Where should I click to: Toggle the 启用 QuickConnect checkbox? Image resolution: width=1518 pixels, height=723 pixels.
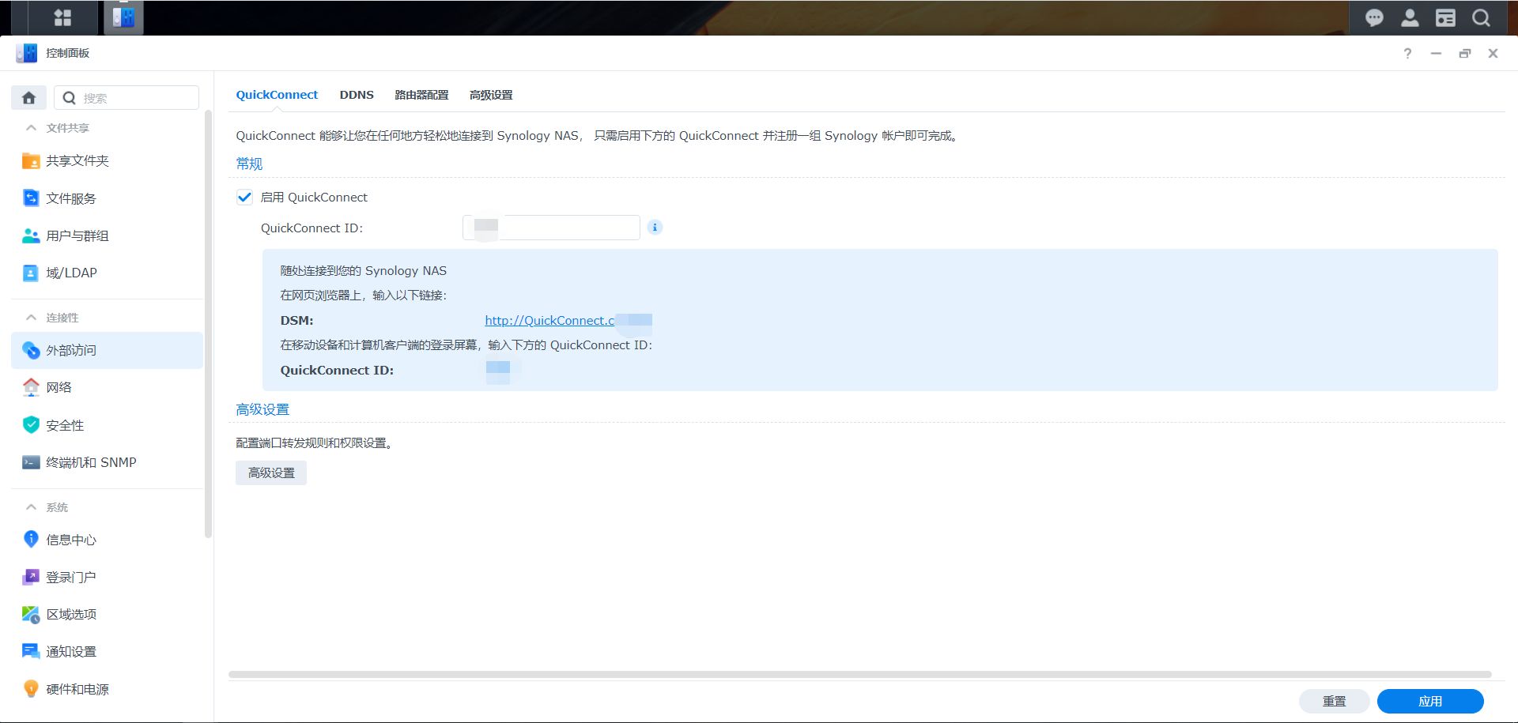coord(244,198)
